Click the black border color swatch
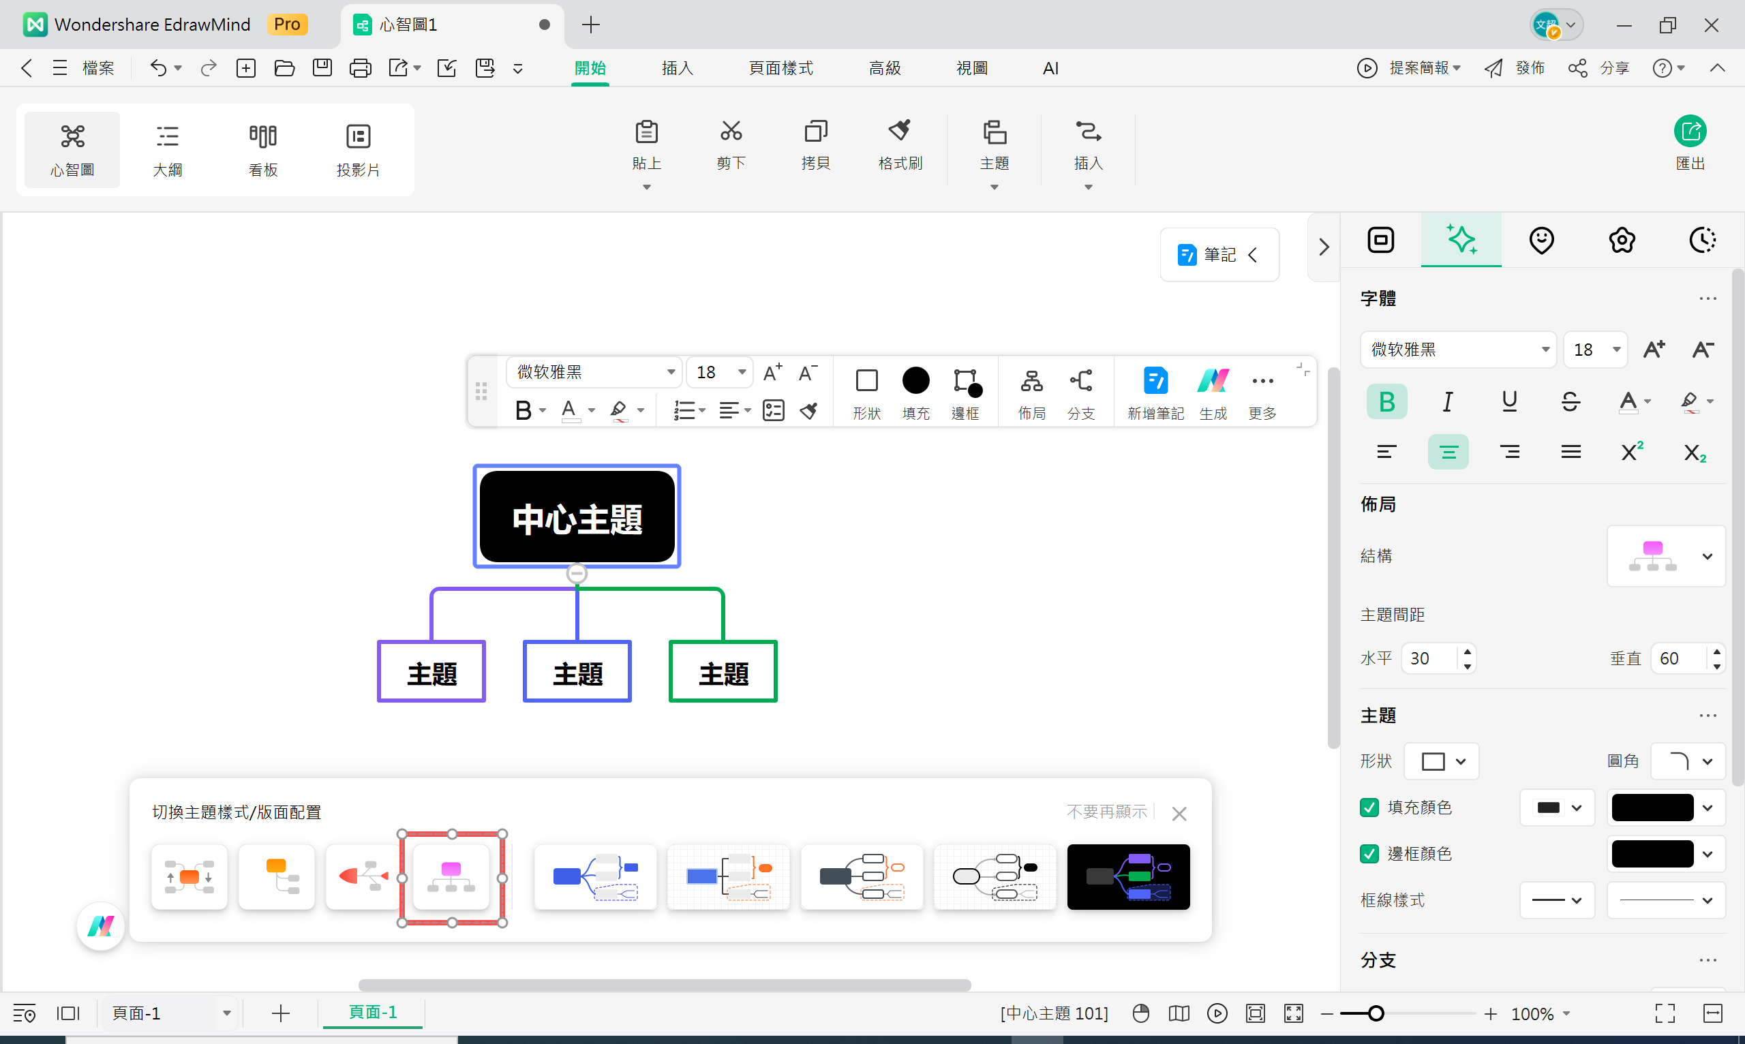1745x1044 pixels. pyautogui.click(x=1652, y=854)
